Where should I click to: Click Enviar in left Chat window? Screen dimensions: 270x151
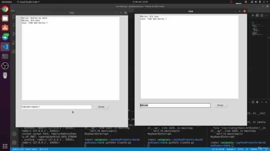[101, 107]
